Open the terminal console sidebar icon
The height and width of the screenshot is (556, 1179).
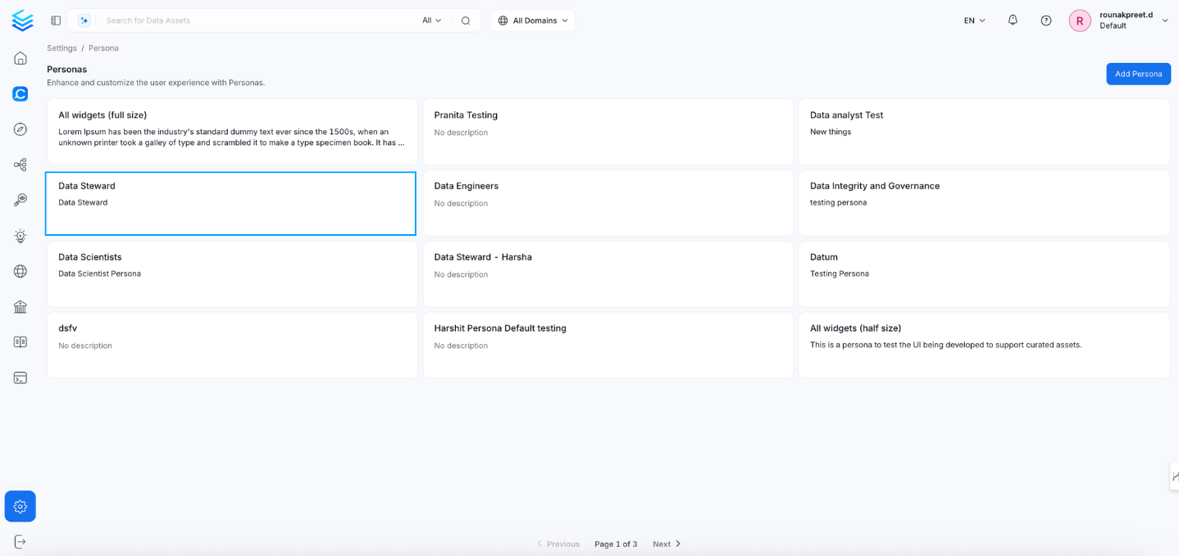pyautogui.click(x=20, y=377)
